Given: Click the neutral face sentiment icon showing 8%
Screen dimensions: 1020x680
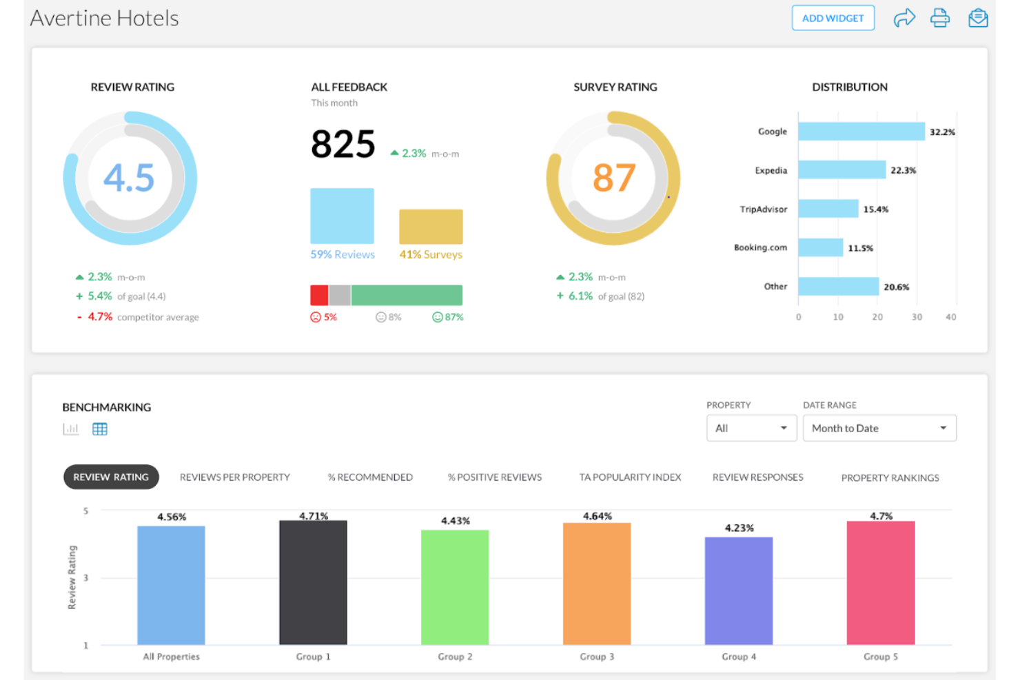Looking at the screenshot, I should coord(380,317).
